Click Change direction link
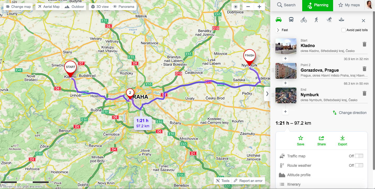The height and width of the screenshot is (189, 375). 350,113
